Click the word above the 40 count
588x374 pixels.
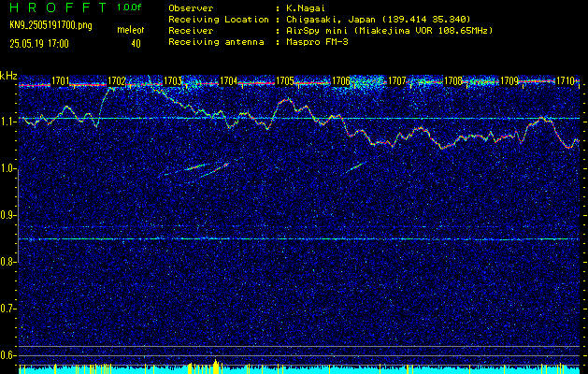point(131,30)
